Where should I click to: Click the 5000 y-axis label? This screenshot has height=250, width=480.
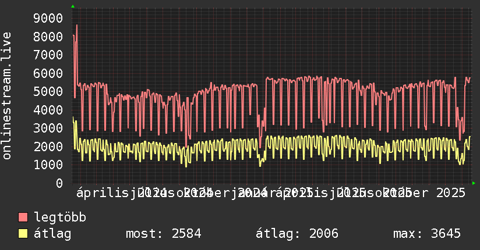[x=48, y=91]
